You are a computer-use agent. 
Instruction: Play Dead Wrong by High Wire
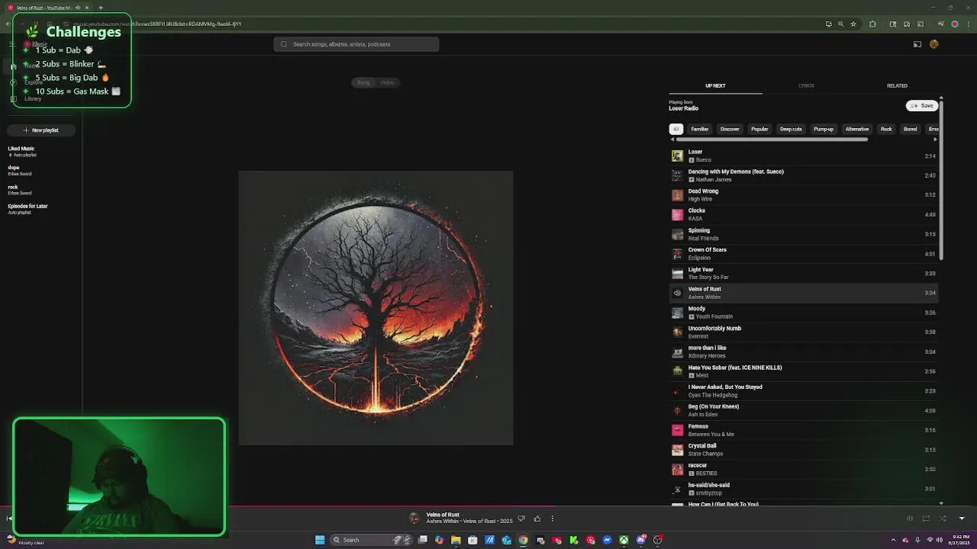click(x=803, y=194)
